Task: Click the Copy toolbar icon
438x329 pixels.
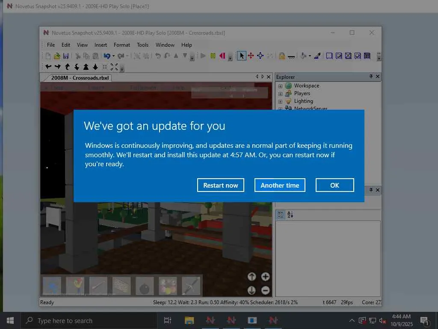Action: 86,56
